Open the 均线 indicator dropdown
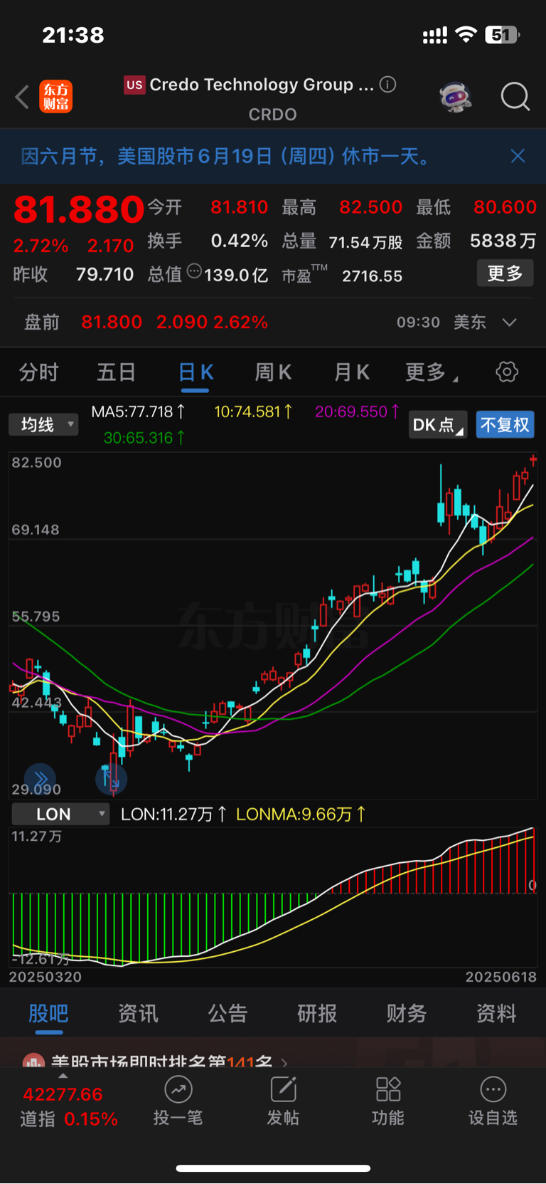 pyautogui.click(x=43, y=425)
